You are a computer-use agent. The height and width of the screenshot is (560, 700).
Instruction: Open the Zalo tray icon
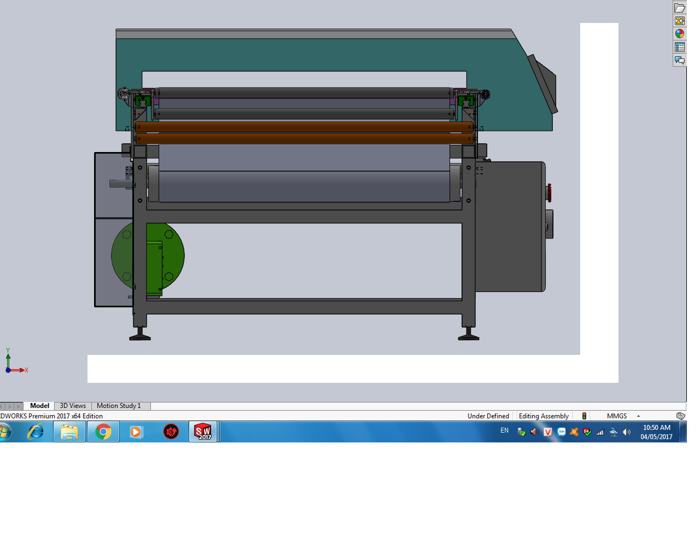(561, 432)
